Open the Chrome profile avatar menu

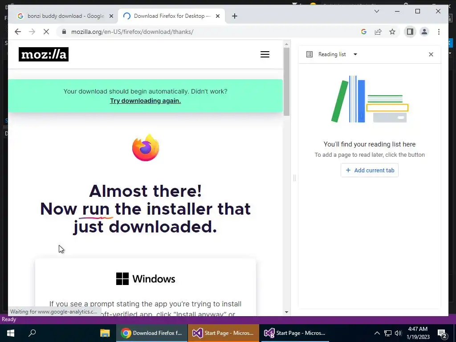(x=424, y=32)
